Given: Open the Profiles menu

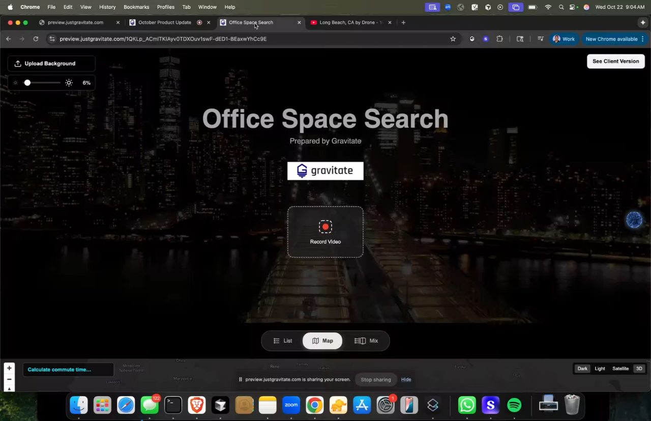Looking at the screenshot, I should [x=166, y=7].
